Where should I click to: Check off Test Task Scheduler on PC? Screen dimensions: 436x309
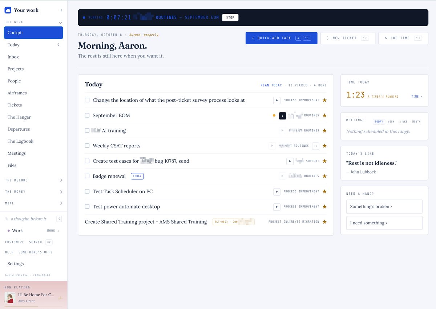(87, 191)
